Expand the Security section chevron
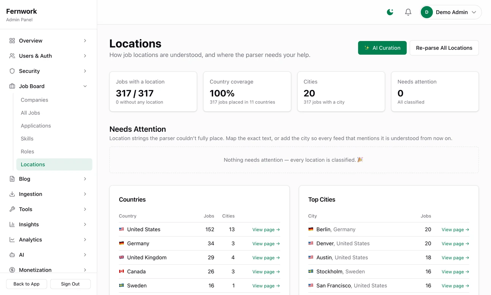The height and width of the screenshot is (295, 491). [x=85, y=71]
